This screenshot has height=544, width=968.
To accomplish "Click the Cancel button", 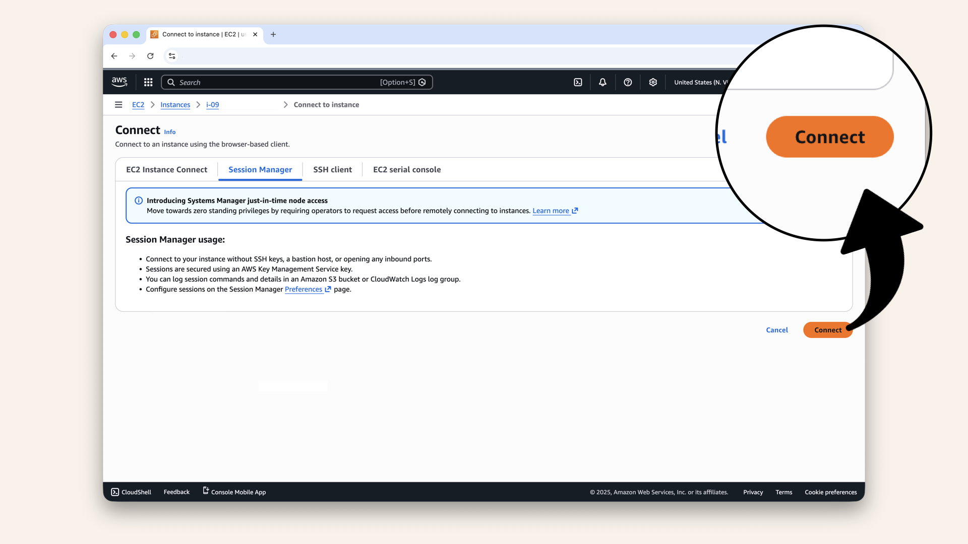I will 776,330.
